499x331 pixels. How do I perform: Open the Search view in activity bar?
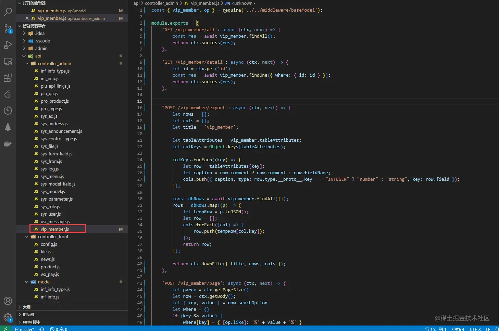[8, 12]
